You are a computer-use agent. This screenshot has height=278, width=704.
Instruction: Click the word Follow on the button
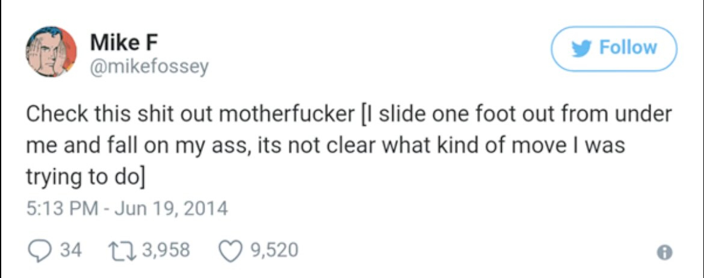(628, 48)
